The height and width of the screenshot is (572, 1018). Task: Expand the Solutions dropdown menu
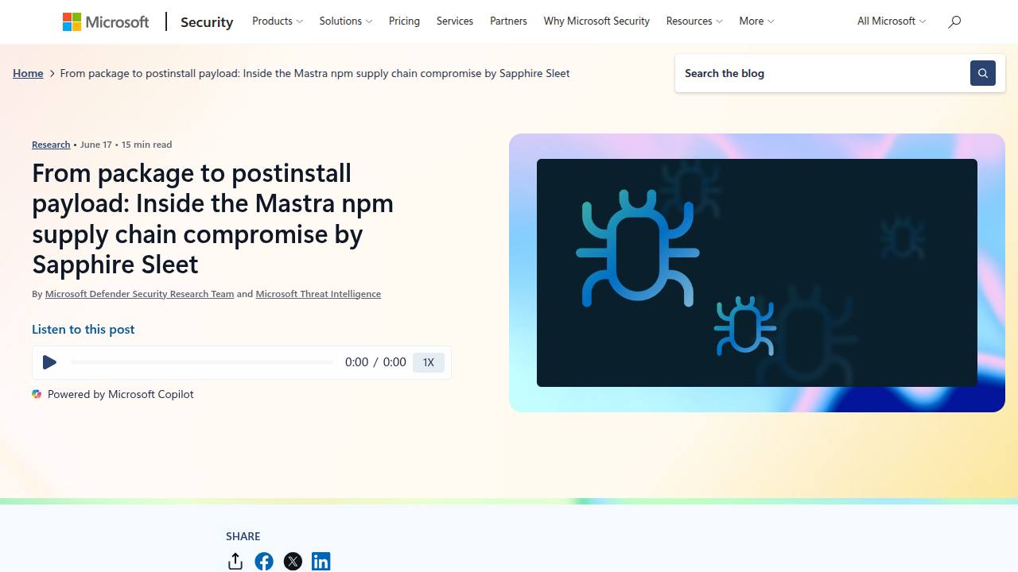click(346, 21)
